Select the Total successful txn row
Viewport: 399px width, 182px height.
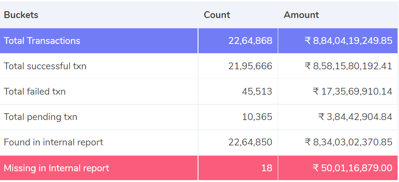[199, 66]
